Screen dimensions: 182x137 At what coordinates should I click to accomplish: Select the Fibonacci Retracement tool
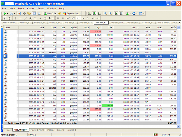click(35, 18)
